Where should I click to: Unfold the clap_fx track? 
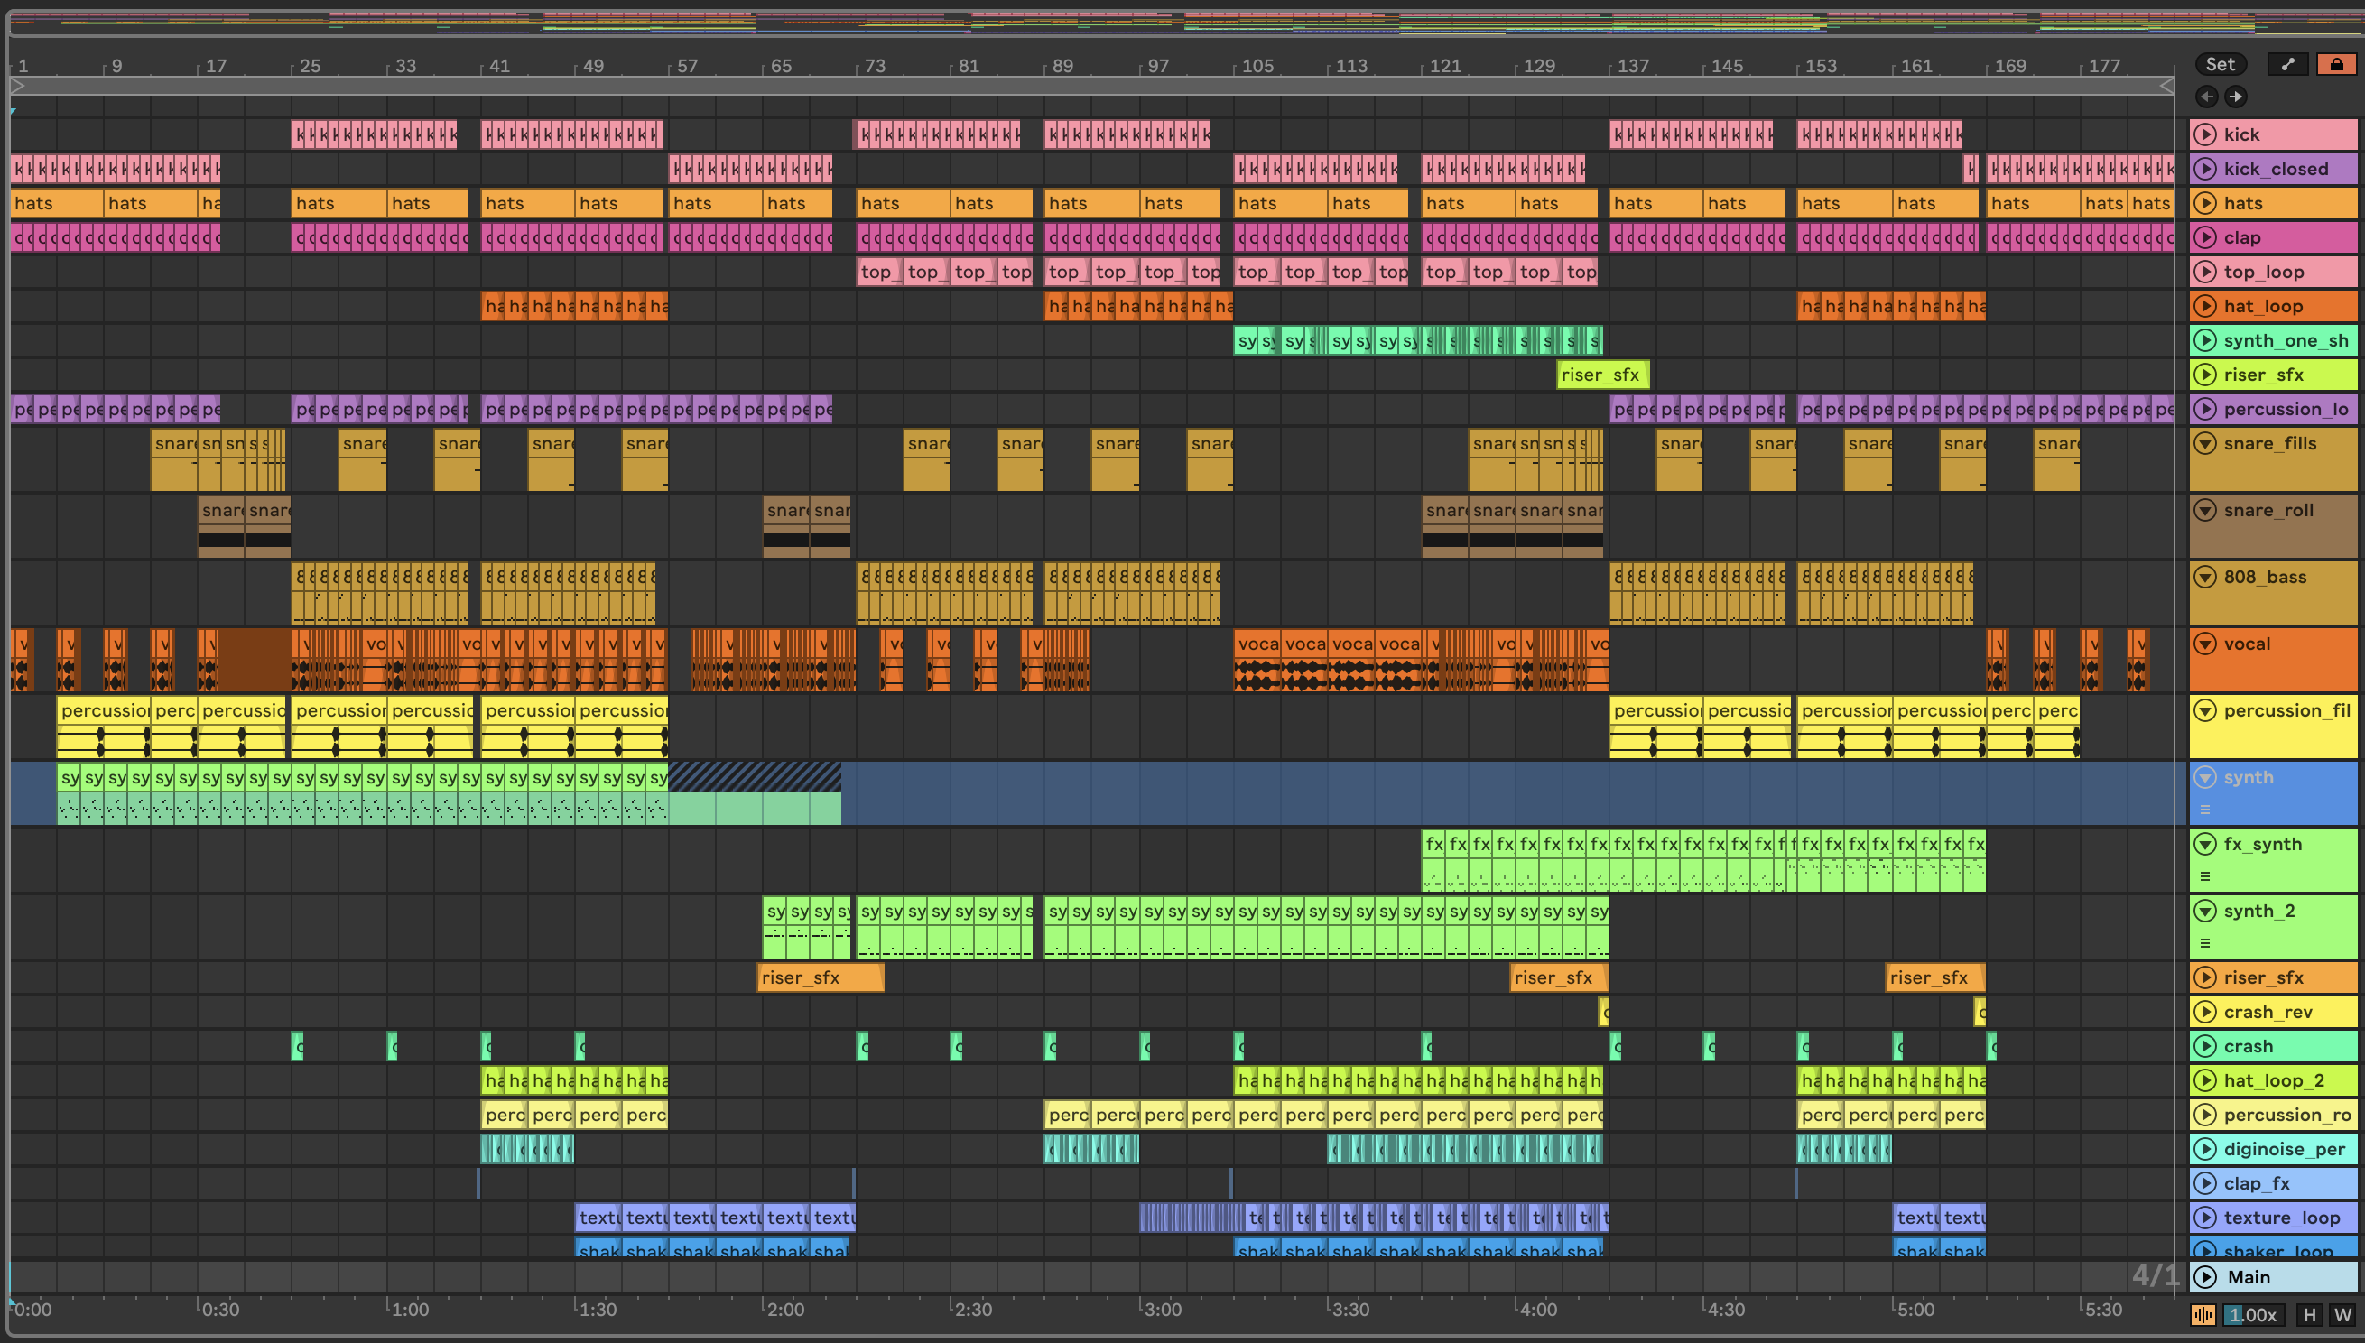coord(2204,1183)
